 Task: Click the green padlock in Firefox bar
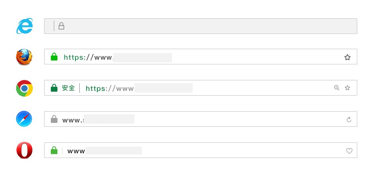tap(54, 57)
